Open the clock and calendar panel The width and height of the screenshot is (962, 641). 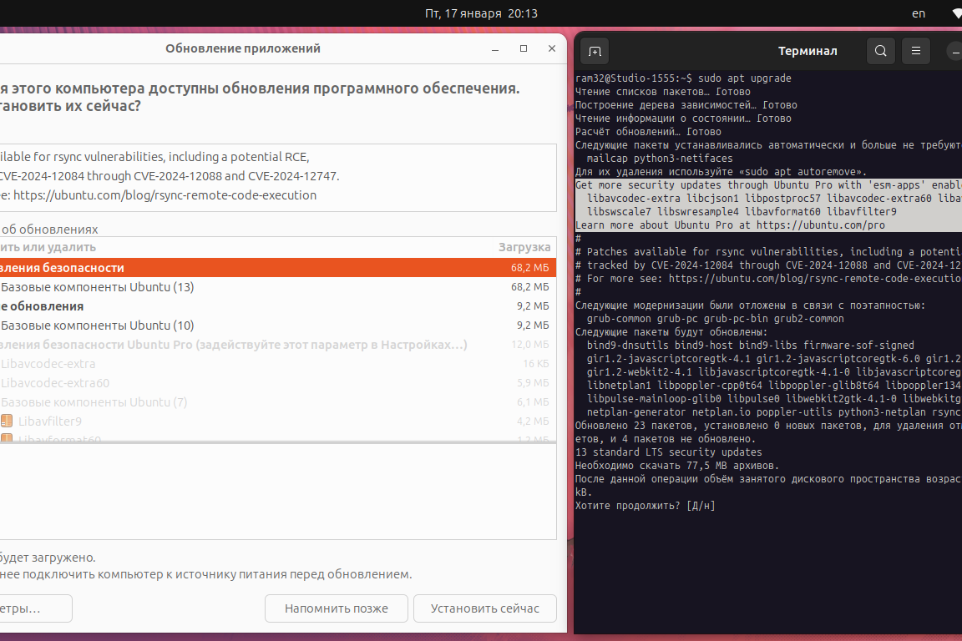pos(480,13)
